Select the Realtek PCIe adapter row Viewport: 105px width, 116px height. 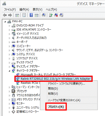pos(31,83)
